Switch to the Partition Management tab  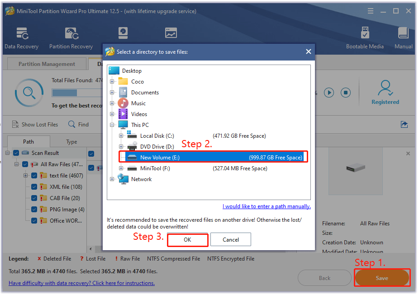(47, 63)
